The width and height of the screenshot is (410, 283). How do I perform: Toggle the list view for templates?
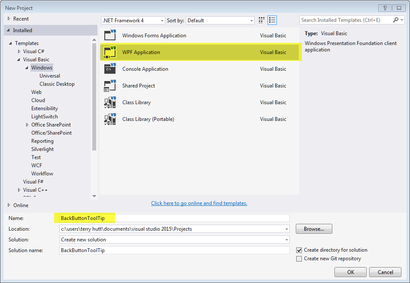[x=272, y=20]
